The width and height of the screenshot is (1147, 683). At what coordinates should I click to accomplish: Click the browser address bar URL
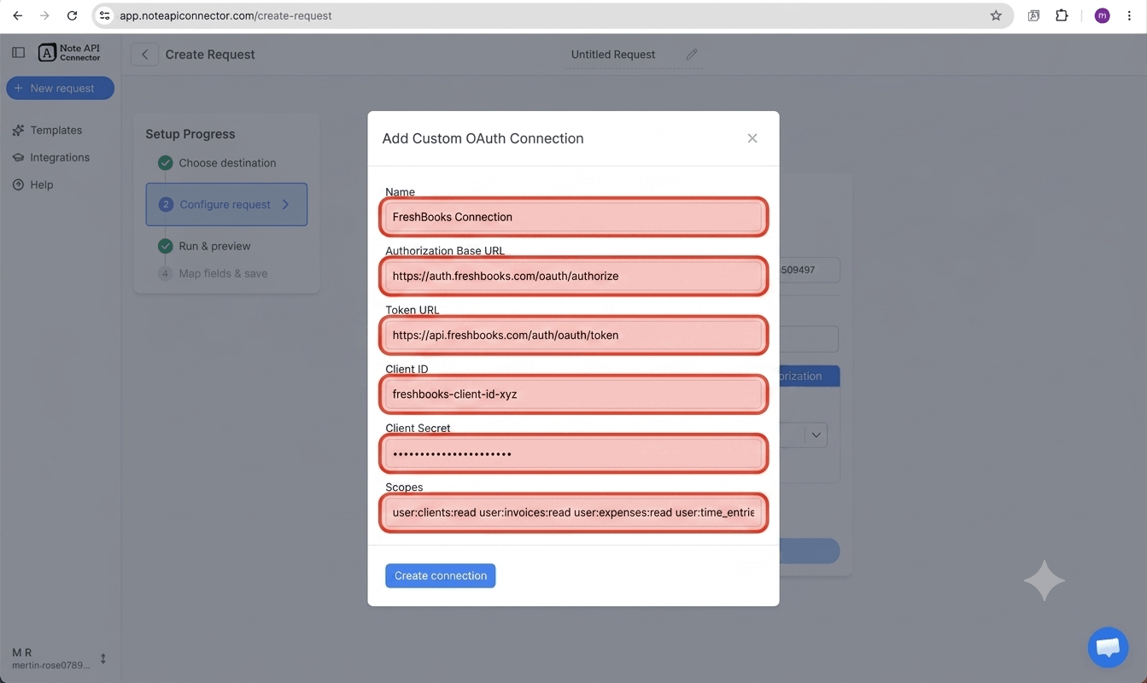coord(225,15)
